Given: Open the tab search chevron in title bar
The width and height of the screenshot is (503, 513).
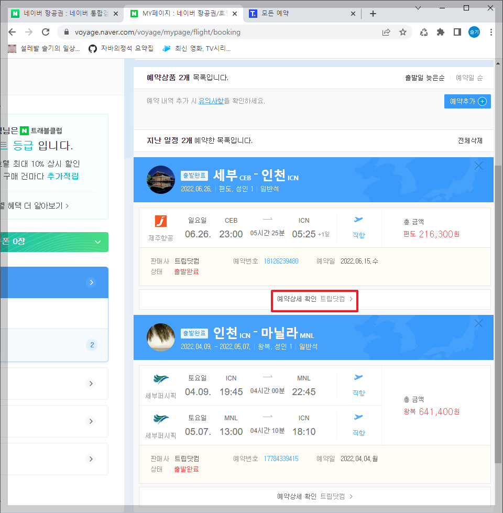Looking at the screenshot, I should [x=418, y=8].
